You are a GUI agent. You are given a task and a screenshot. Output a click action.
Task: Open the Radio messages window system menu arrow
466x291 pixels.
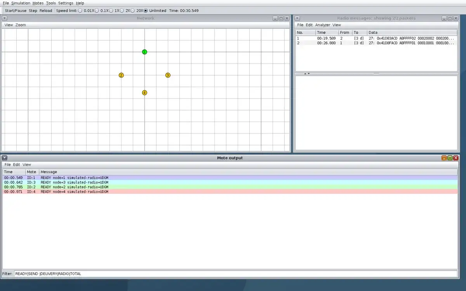tap(297, 18)
